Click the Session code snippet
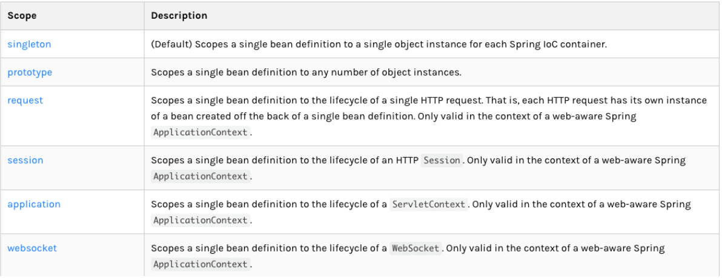 [442, 161]
